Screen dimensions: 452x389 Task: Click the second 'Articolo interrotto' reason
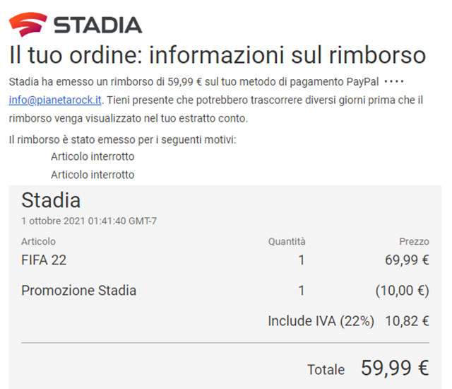(93, 174)
